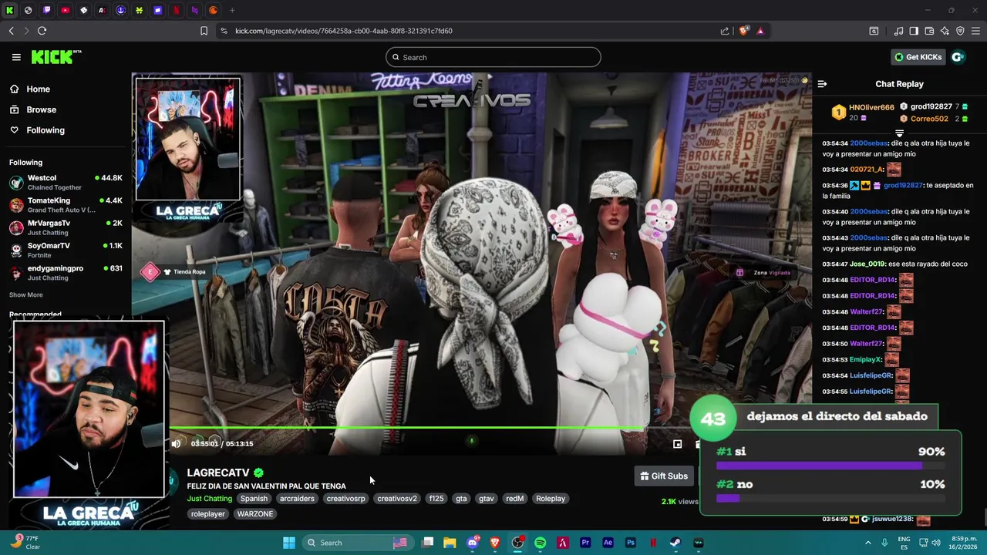Collapse the Chat Replay panel
Image resolution: width=987 pixels, height=555 pixels.
822,84
